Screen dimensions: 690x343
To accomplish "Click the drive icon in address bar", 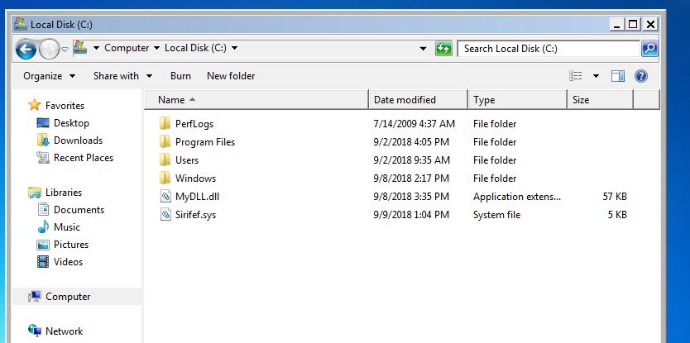I will point(79,48).
